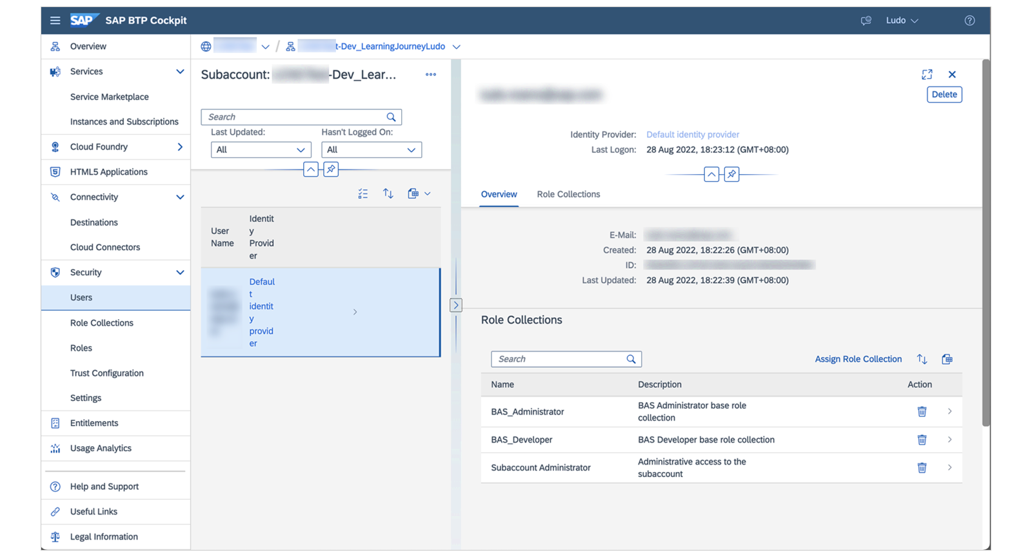Switch to the Role Collections tab
The image size is (1032, 557).
(x=568, y=194)
